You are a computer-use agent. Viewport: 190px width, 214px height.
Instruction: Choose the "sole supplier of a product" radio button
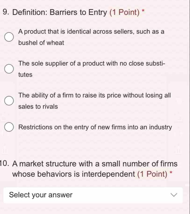[x=9, y=69]
